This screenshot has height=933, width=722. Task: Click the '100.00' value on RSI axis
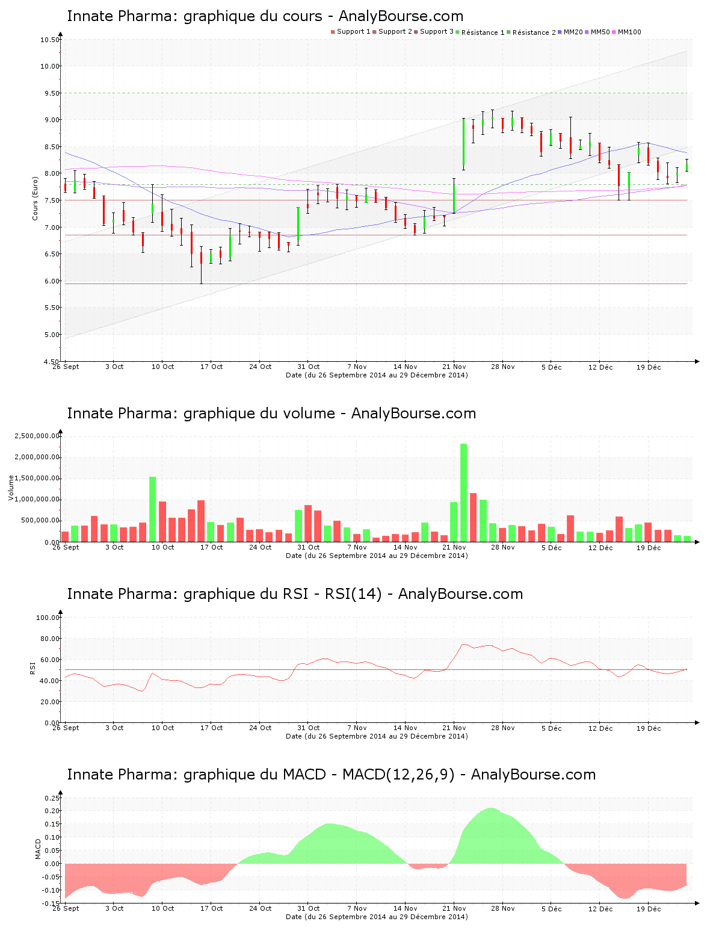48,618
